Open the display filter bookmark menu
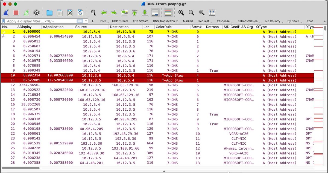This screenshot has height=173, width=328. click(4, 21)
